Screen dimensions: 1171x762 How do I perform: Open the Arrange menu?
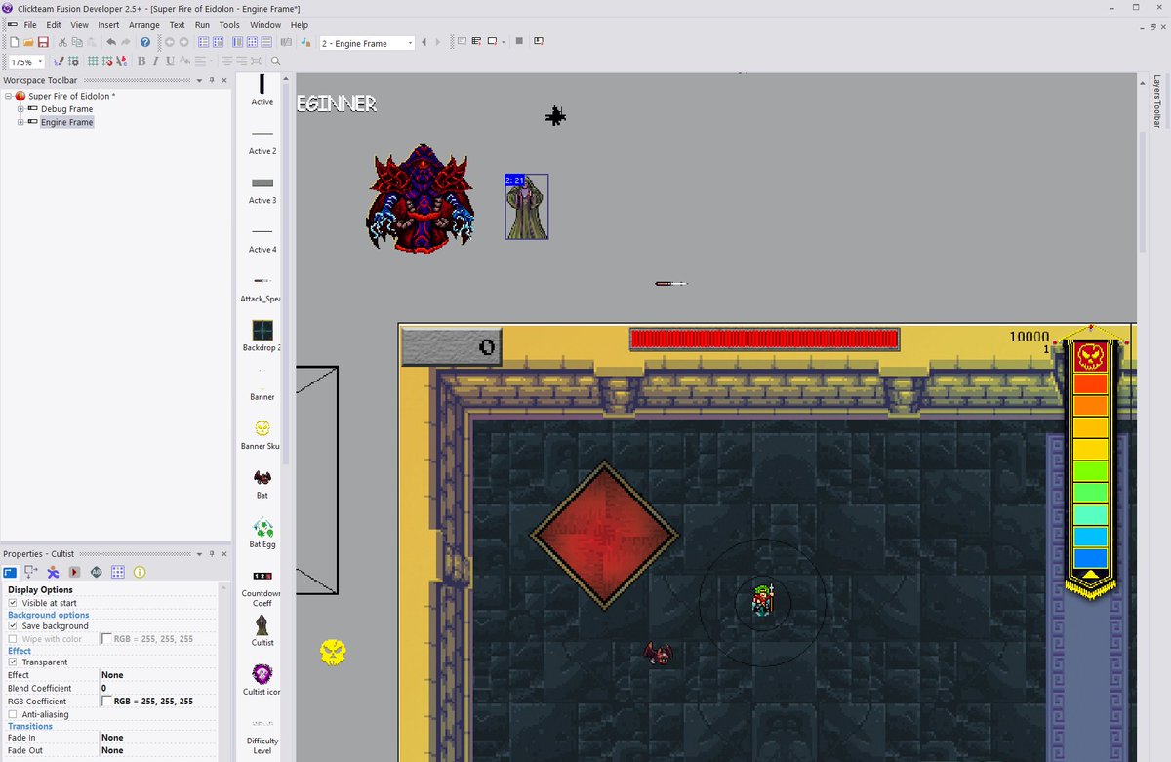[144, 25]
